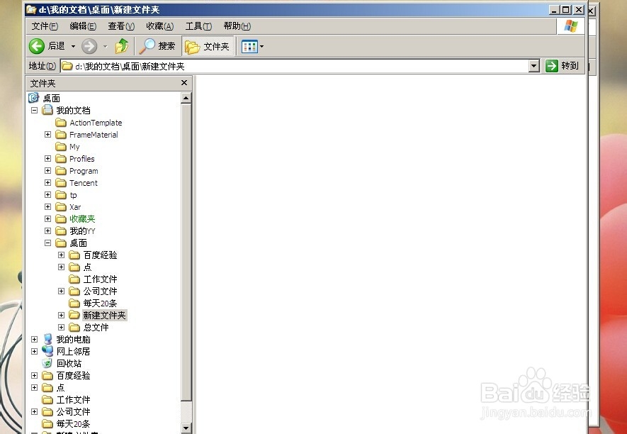
Task: Expand the Xar folder
Action: (47, 206)
